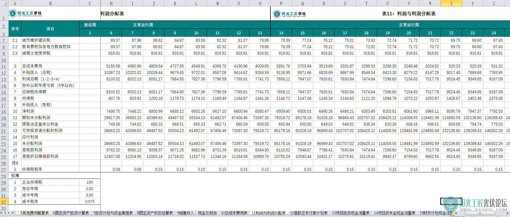Select column Z header
This screenshot has height=217, width=510.
pyautogui.click(x=494, y=3)
